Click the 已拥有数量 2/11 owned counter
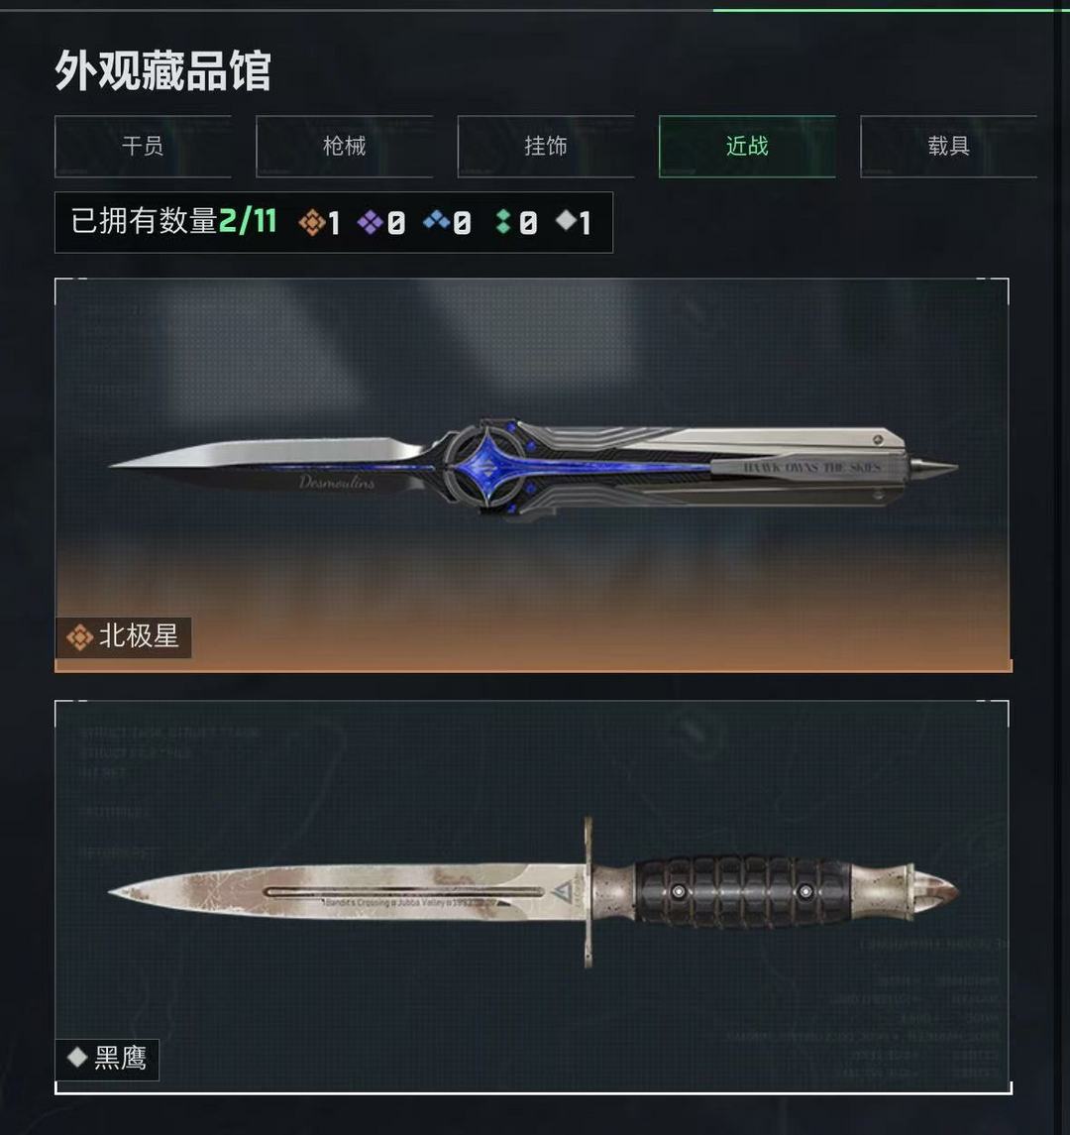 (174, 221)
